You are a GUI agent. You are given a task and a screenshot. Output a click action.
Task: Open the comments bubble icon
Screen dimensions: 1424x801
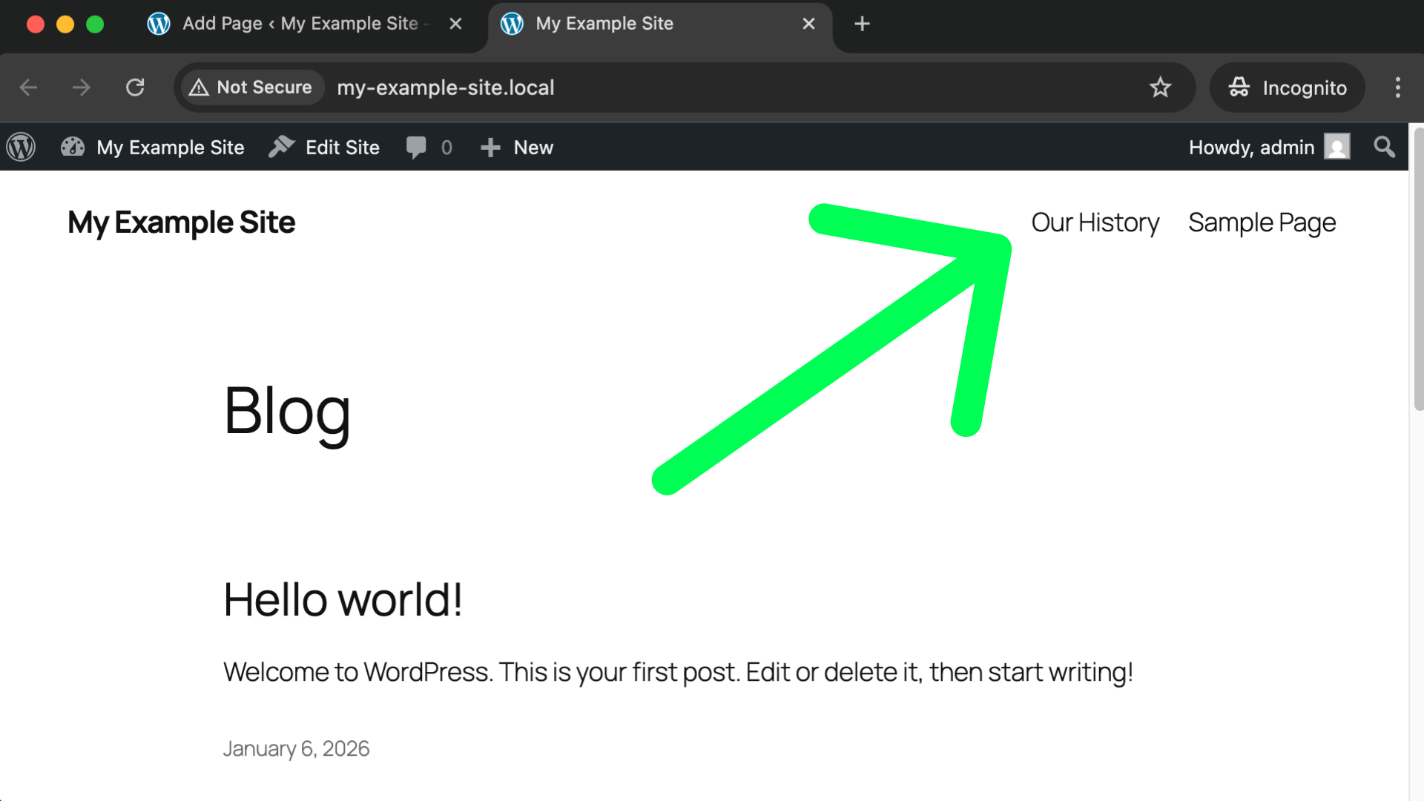coord(416,147)
